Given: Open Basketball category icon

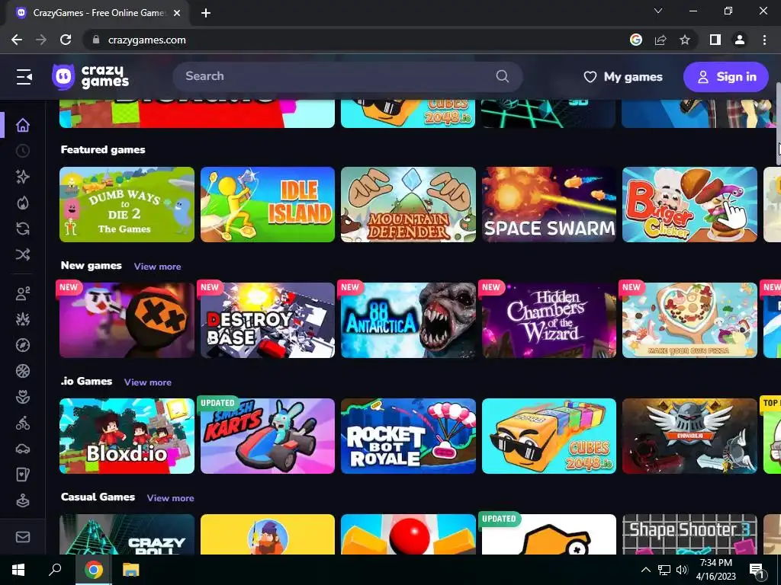Looking at the screenshot, I should pyautogui.click(x=23, y=371).
